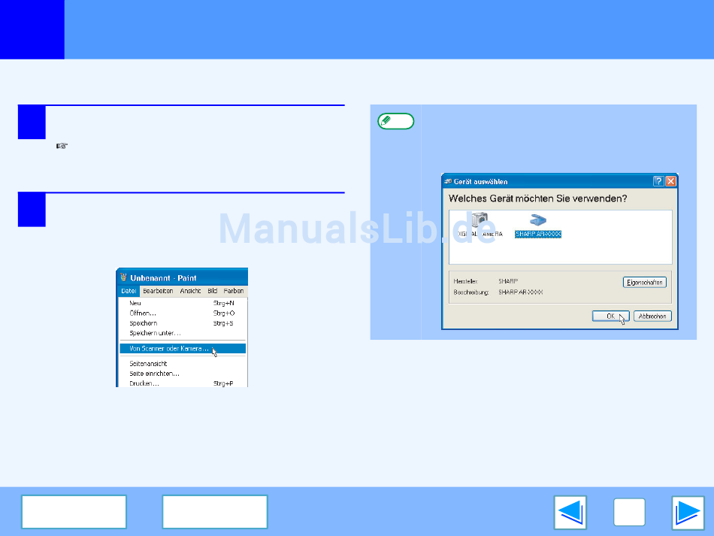Open the Bearbeiten menu
The height and width of the screenshot is (536, 714).
click(x=158, y=291)
